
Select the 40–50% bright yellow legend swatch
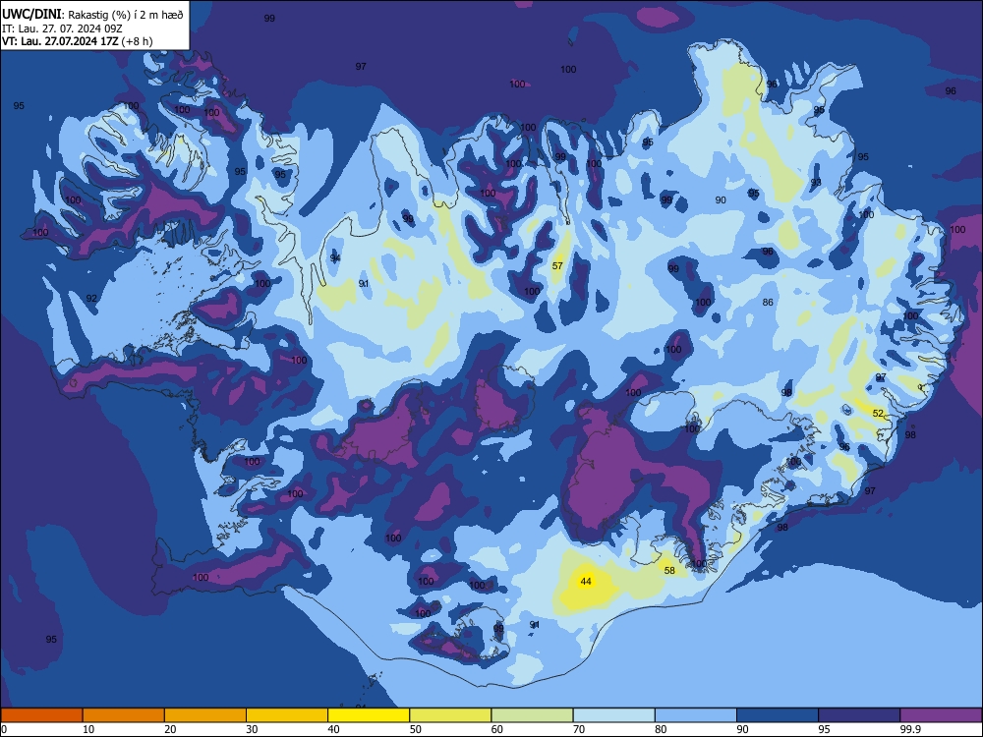(x=369, y=715)
